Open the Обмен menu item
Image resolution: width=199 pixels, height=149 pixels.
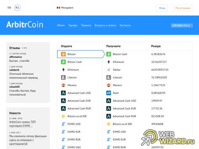pyautogui.click(x=61, y=25)
